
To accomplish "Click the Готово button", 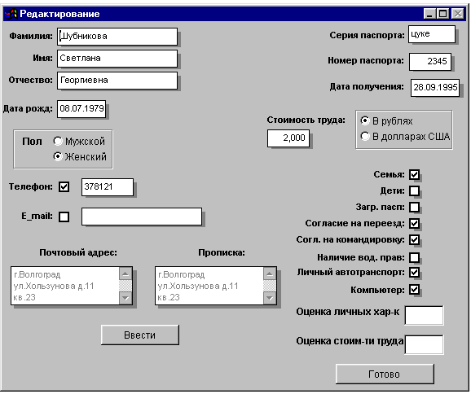I will coord(385,374).
